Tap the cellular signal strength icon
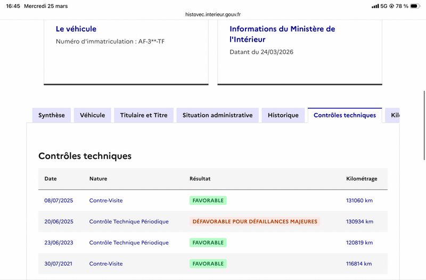Image resolution: width=426 pixels, height=280 pixels. [x=375, y=6]
